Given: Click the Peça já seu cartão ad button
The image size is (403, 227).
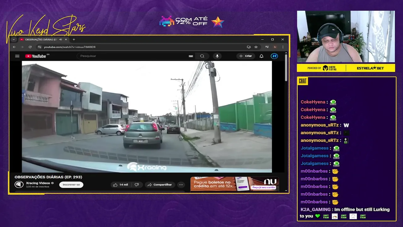Looking at the screenshot, I should pyautogui.click(x=264, y=188).
